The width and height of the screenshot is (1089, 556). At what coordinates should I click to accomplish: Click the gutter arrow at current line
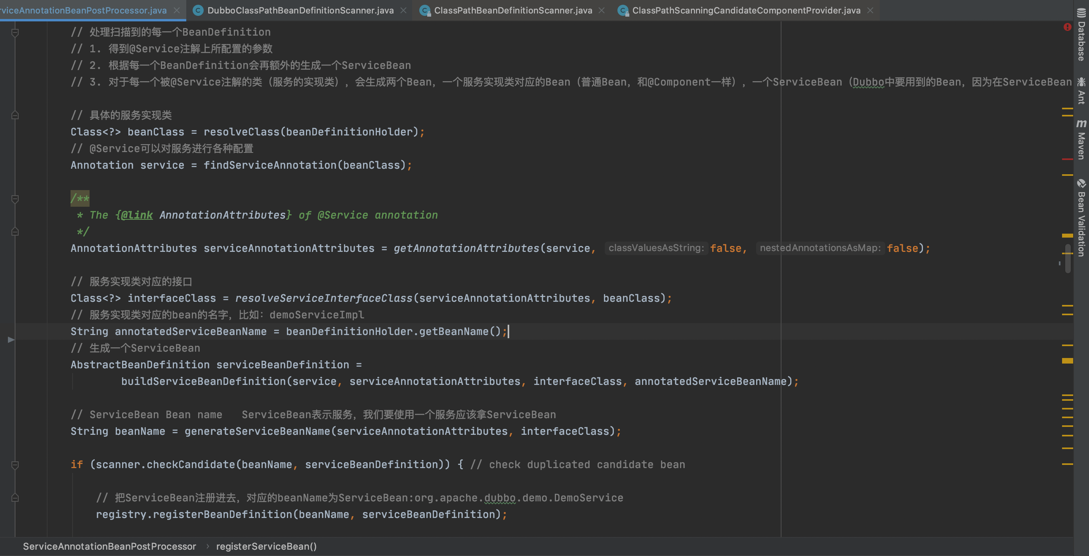point(11,339)
